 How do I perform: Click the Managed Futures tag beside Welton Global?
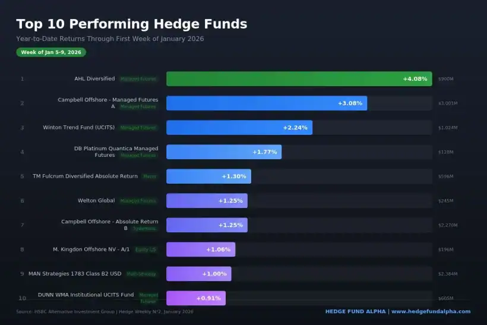coord(138,201)
